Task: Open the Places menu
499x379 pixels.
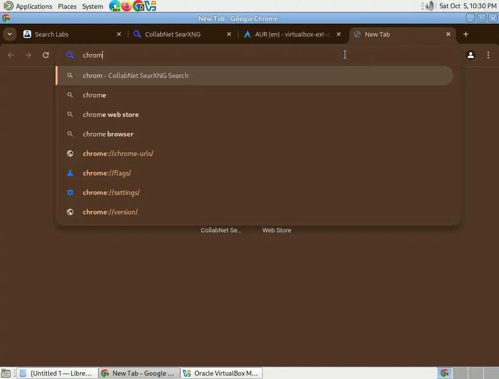Action: (x=67, y=6)
